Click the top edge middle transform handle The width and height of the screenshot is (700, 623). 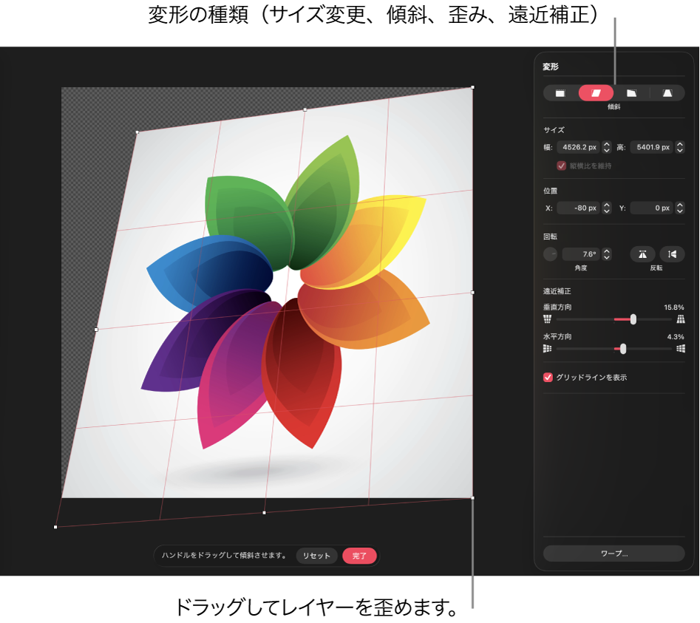coord(305,109)
